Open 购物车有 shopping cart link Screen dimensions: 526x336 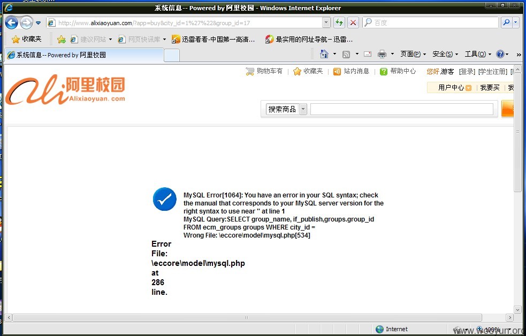click(269, 71)
